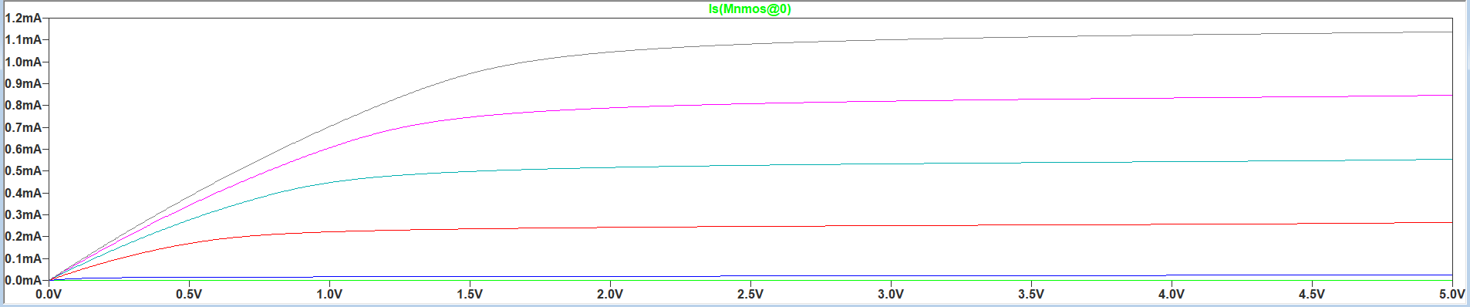Click the 0.9mA vertical axis label
The width and height of the screenshot is (1470, 307).
point(23,83)
